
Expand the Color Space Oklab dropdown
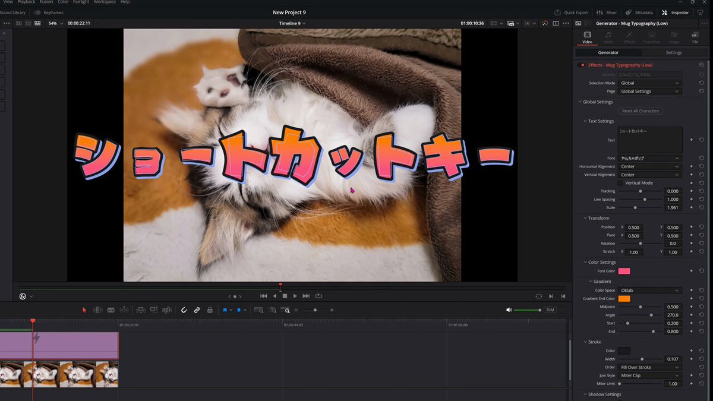[x=649, y=291]
